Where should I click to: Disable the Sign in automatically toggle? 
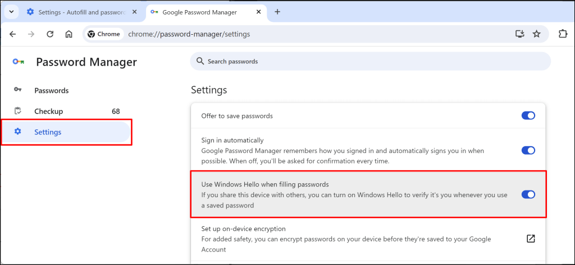pyautogui.click(x=528, y=150)
